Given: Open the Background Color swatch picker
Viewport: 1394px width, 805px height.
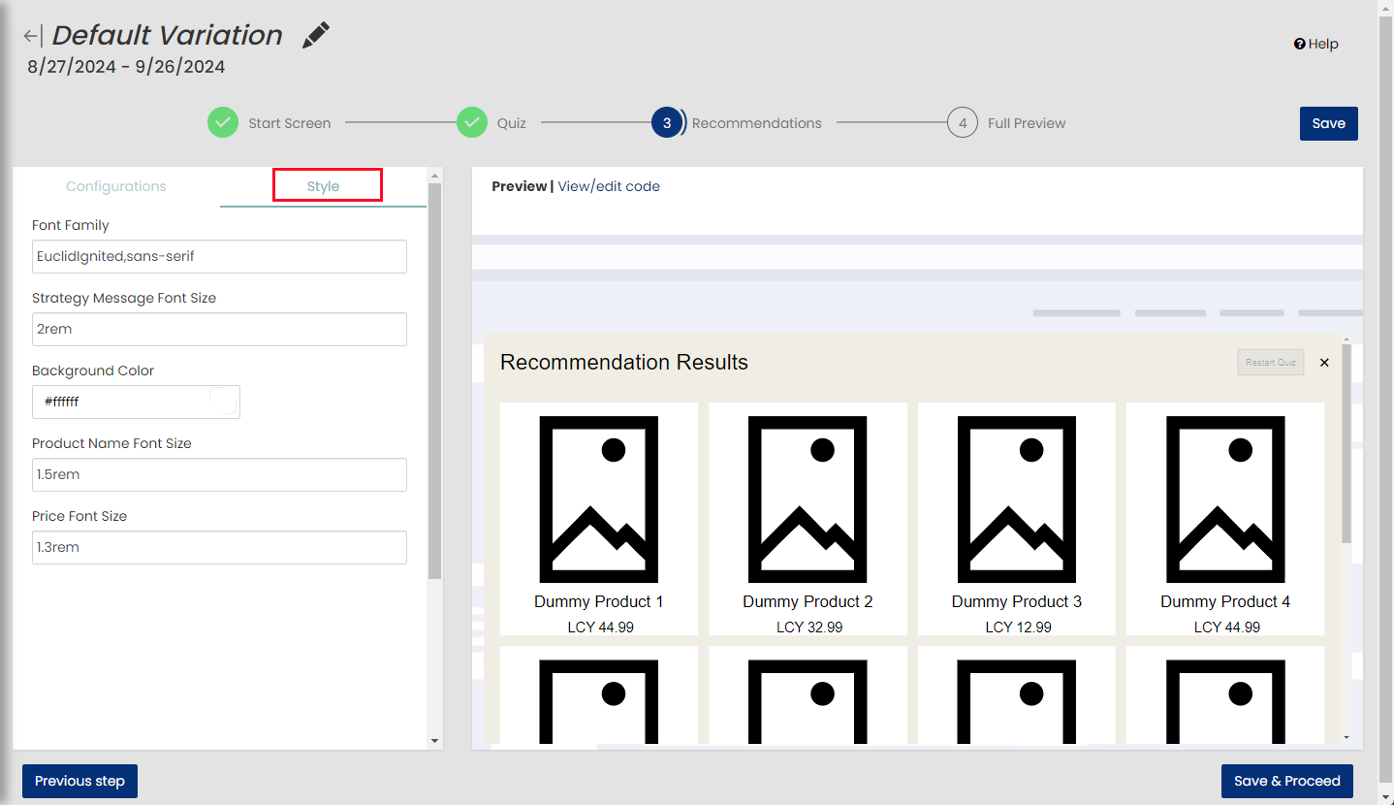Looking at the screenshot, I should point(224,402).
